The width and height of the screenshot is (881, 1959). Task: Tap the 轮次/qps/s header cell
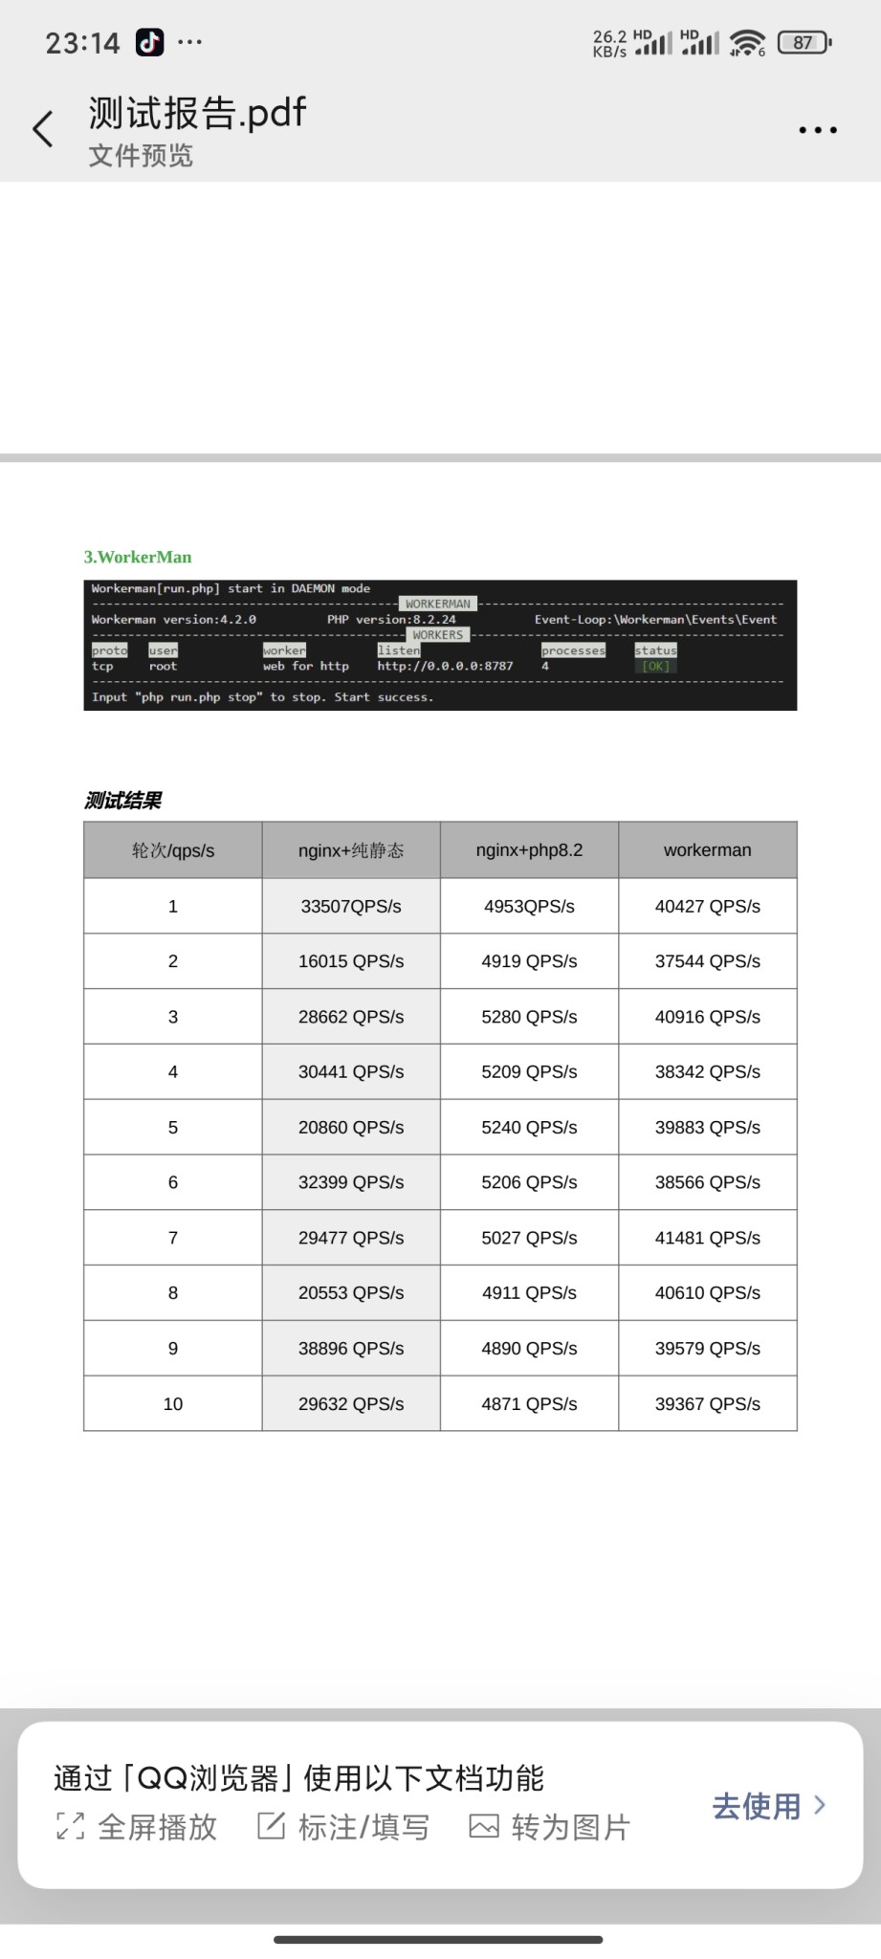[x=173, y=850]
